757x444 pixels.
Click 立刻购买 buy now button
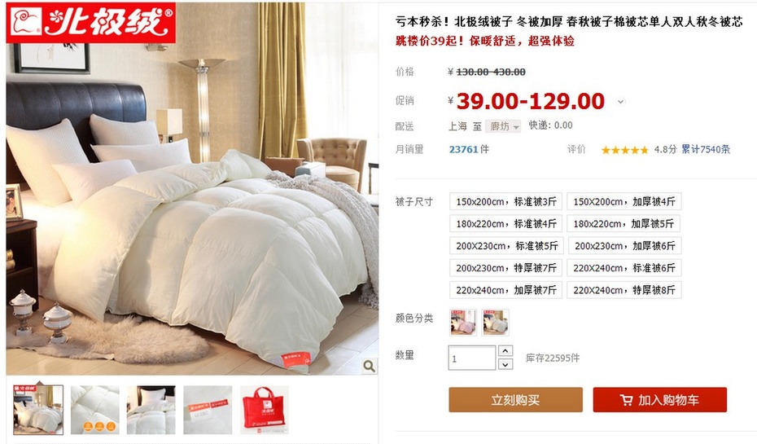[x=515, y=400]
